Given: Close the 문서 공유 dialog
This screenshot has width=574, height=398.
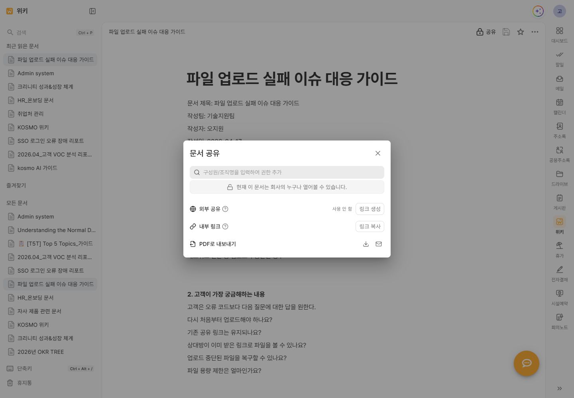Looking at the screenshot, I should (378, 153).
